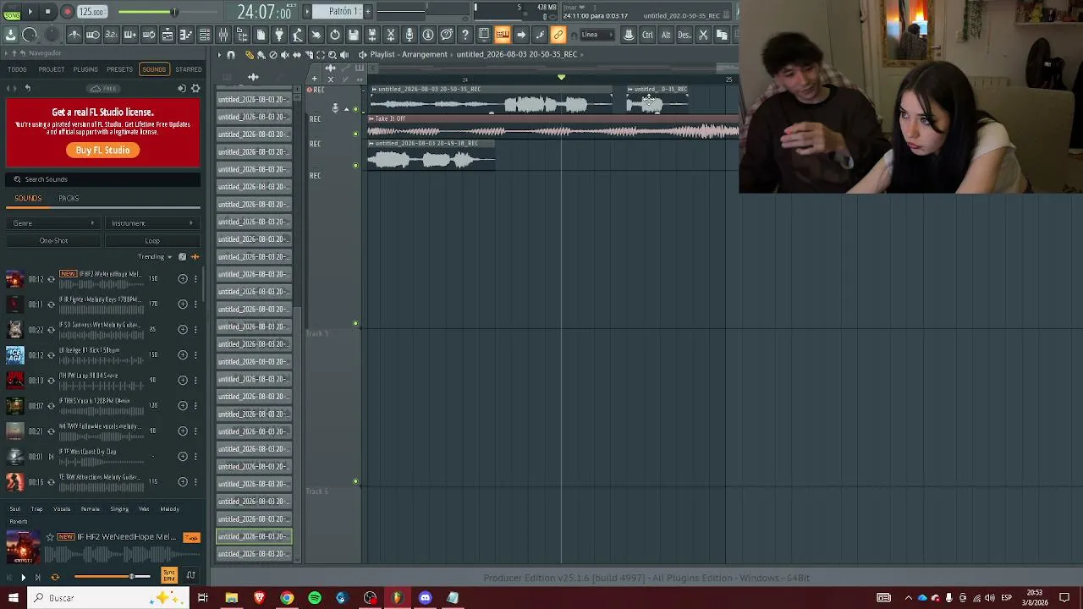The width and height of the screenshot is (1083, 609).
Task: Click the red record button
Action: (x=67, y=12)
